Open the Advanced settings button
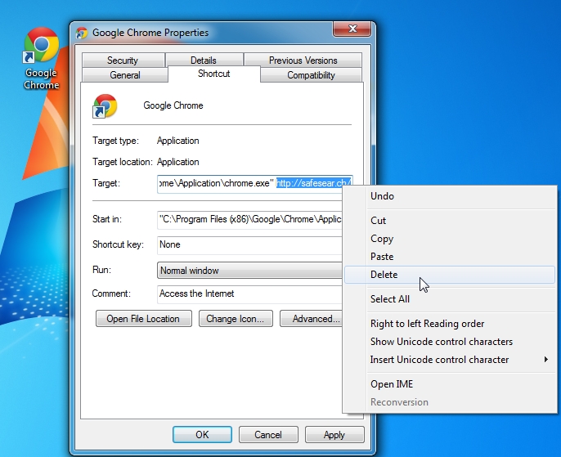Image resolution: width=561 pixels, height=457 pixels. (312, 319)
